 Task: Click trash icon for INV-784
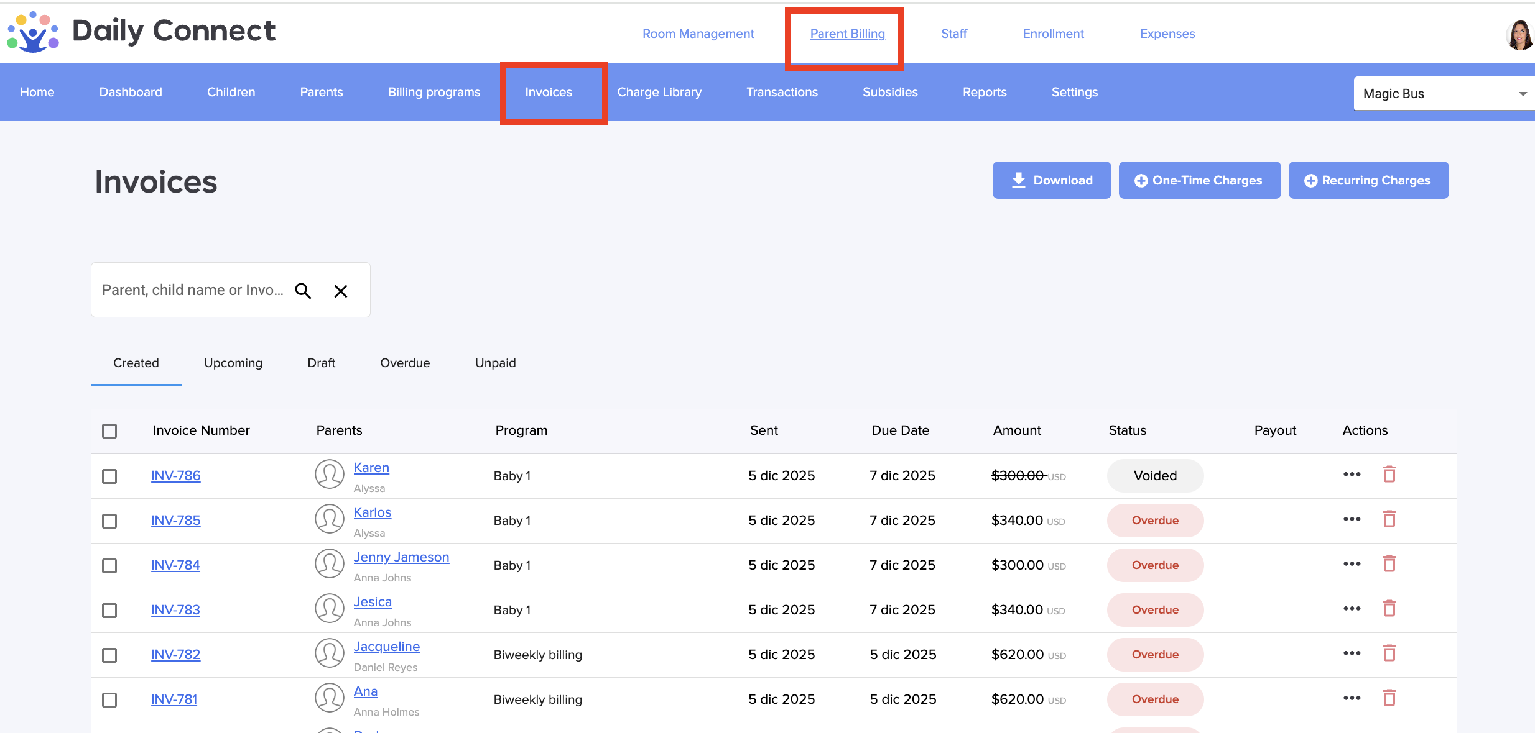1389,564
